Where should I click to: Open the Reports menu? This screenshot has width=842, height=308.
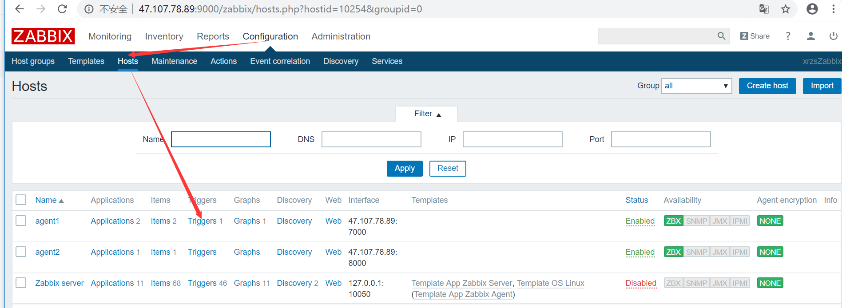[x=213, y=36]
